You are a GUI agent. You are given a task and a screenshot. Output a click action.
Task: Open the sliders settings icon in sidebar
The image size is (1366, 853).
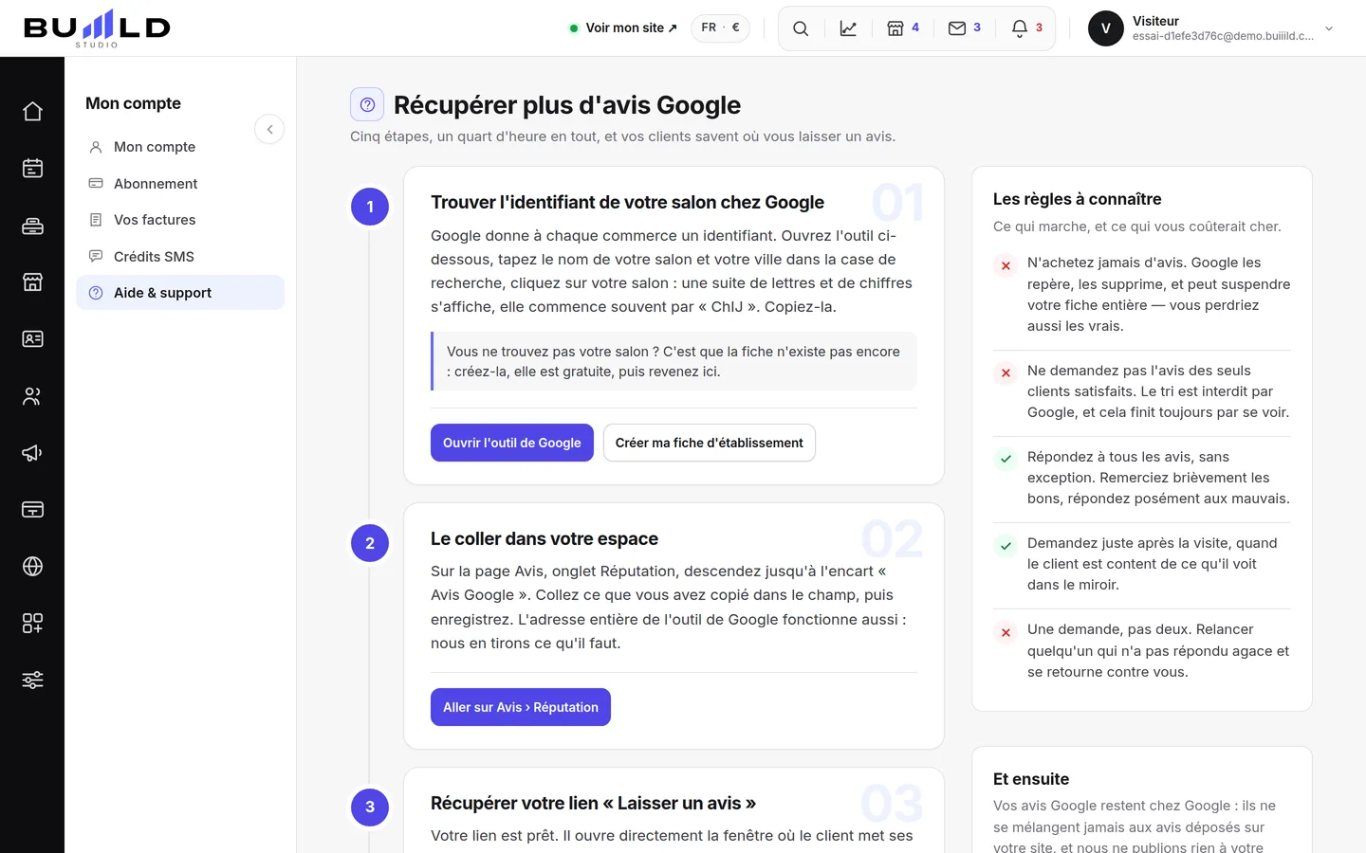[x=32, y=681]
